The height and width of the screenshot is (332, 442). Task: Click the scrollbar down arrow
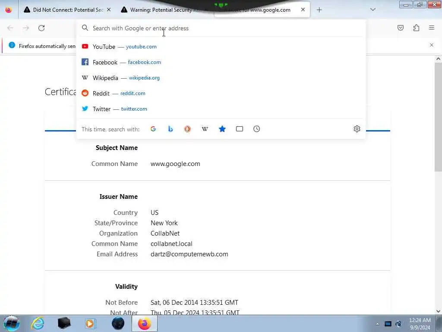click(x=438, y=311)
